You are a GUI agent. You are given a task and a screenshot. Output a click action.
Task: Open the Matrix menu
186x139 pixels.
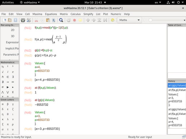click(x=64, y=14)
